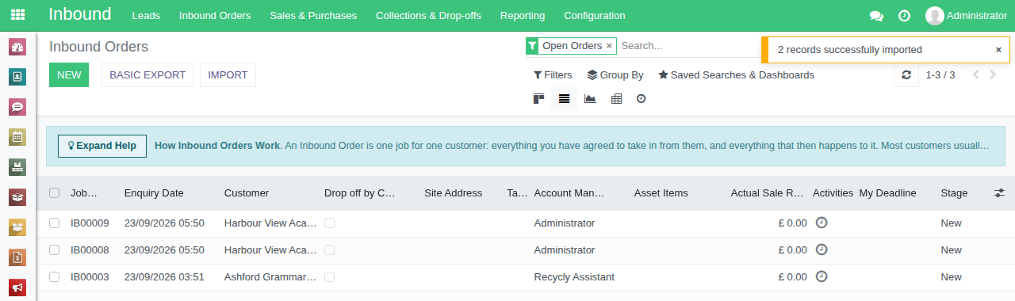Refresh the records list
Viewport: 1015px width, 301px height.
click(906, 75)
